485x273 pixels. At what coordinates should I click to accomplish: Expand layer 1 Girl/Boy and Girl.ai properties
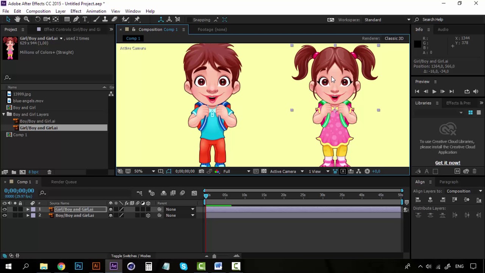[x=28, y=209]
